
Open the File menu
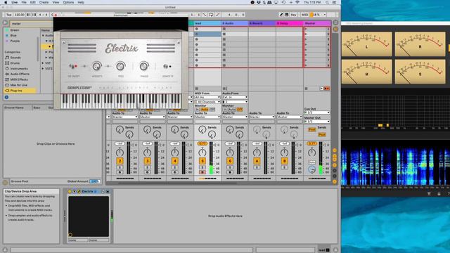tap(24, 2)
